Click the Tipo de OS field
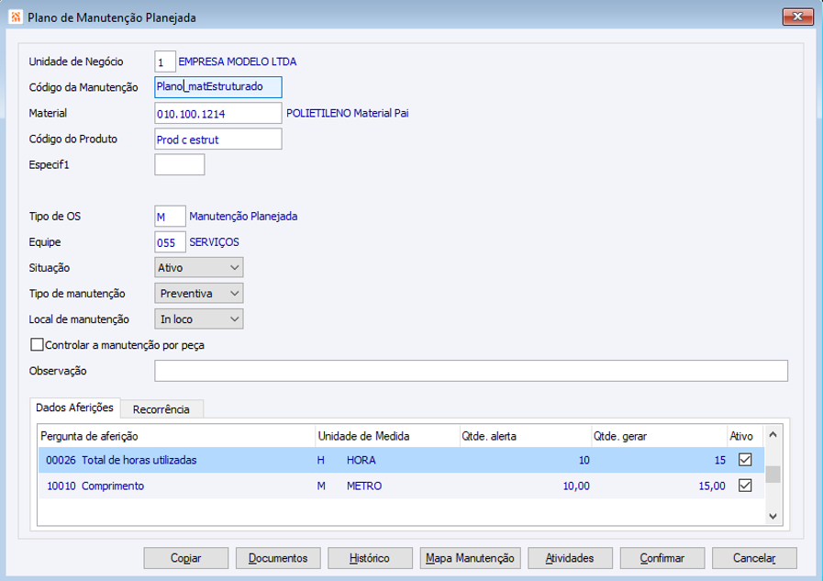This screenshot has height=581, width=823. pyautogui.click(x=170, y=217)
